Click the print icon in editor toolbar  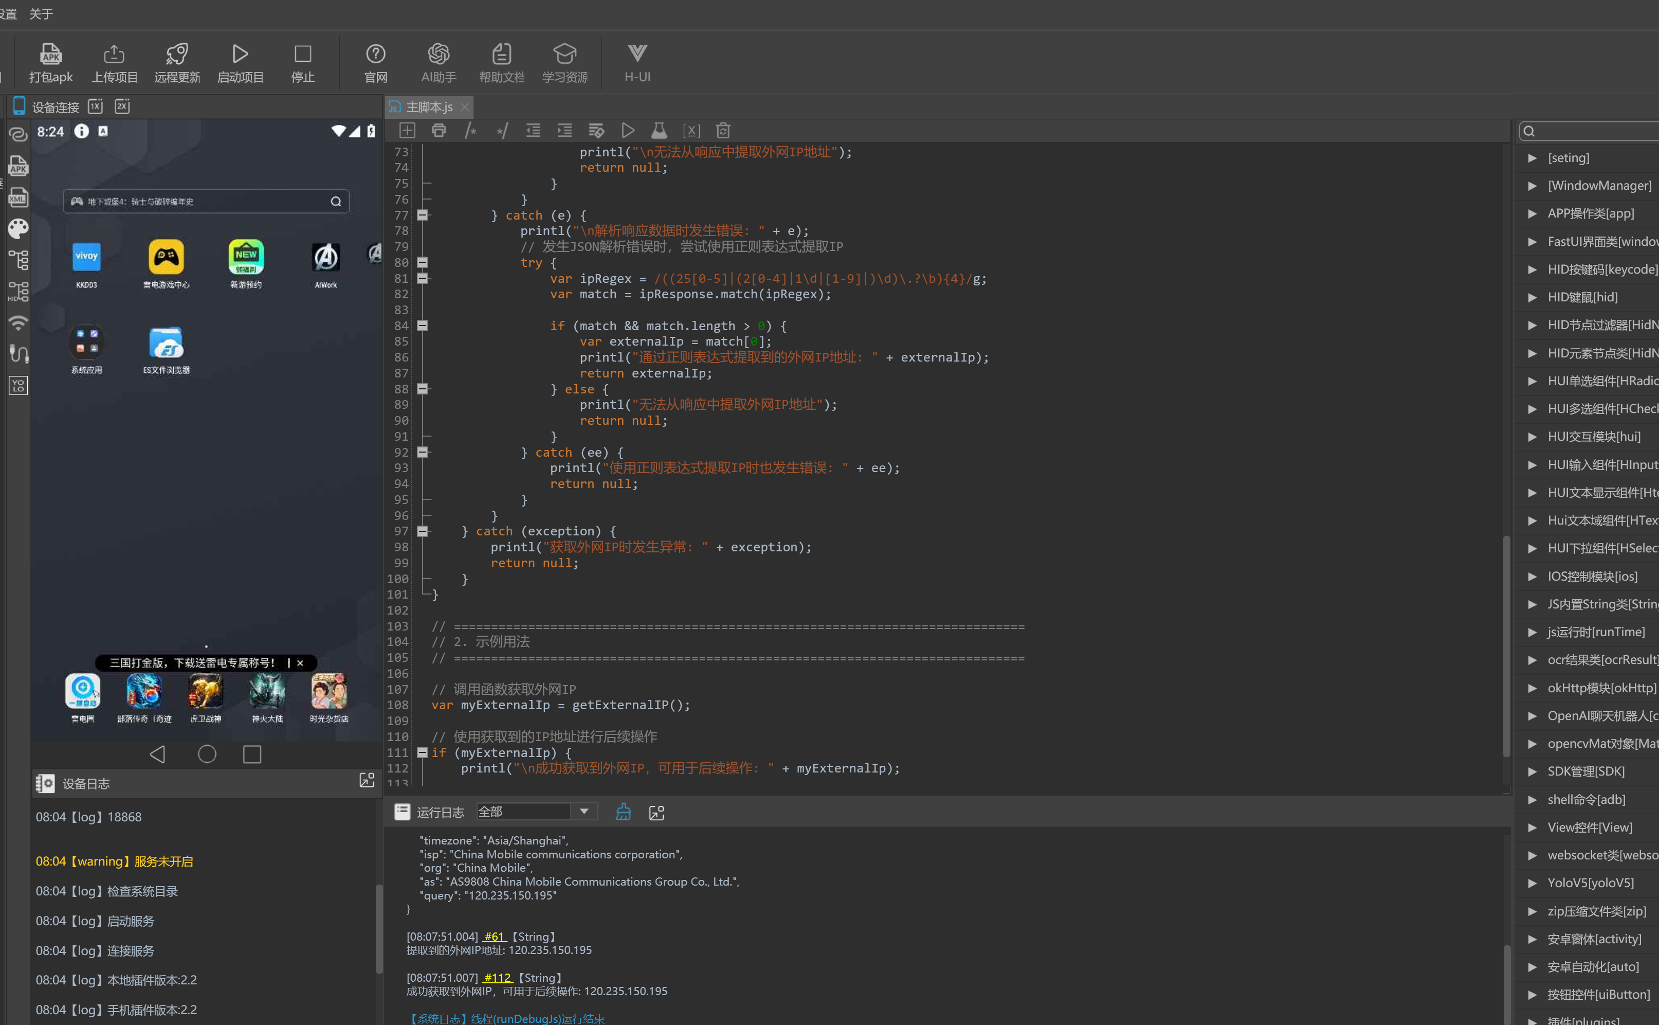[x=439, y=130]
